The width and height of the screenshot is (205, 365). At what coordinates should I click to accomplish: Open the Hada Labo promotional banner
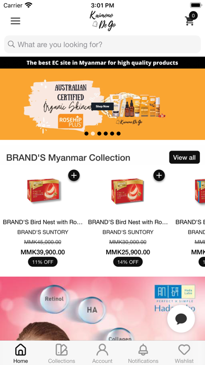(x=102, y=309)
